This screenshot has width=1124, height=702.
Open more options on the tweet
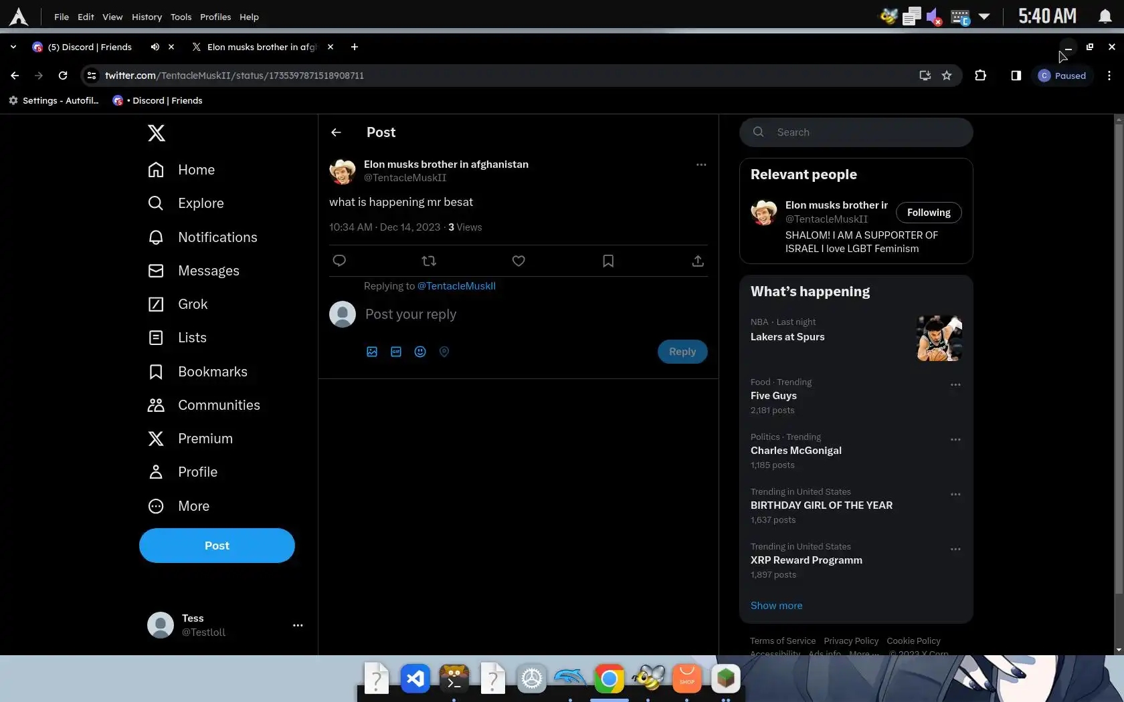pos(701,164)
